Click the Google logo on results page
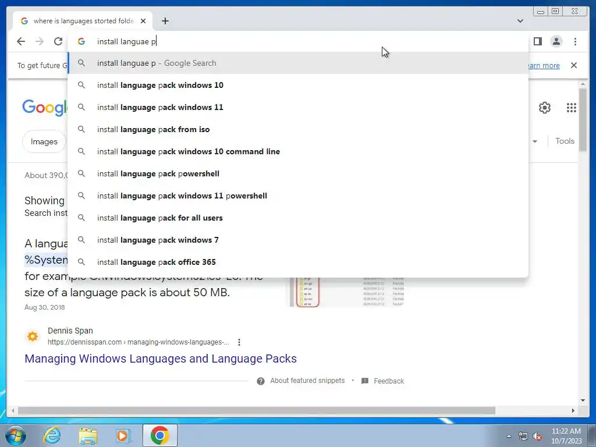Viewport: 596px width, 447px height. click(x=45, y=108)
